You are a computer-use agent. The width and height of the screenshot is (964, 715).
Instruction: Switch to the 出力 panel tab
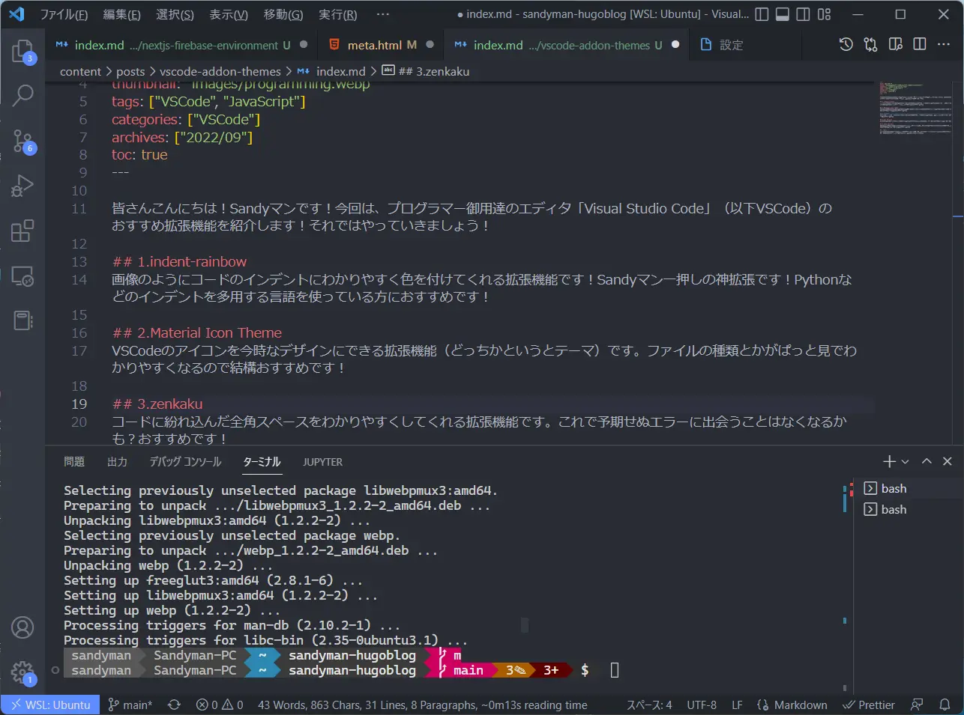[x=118, y=462]
